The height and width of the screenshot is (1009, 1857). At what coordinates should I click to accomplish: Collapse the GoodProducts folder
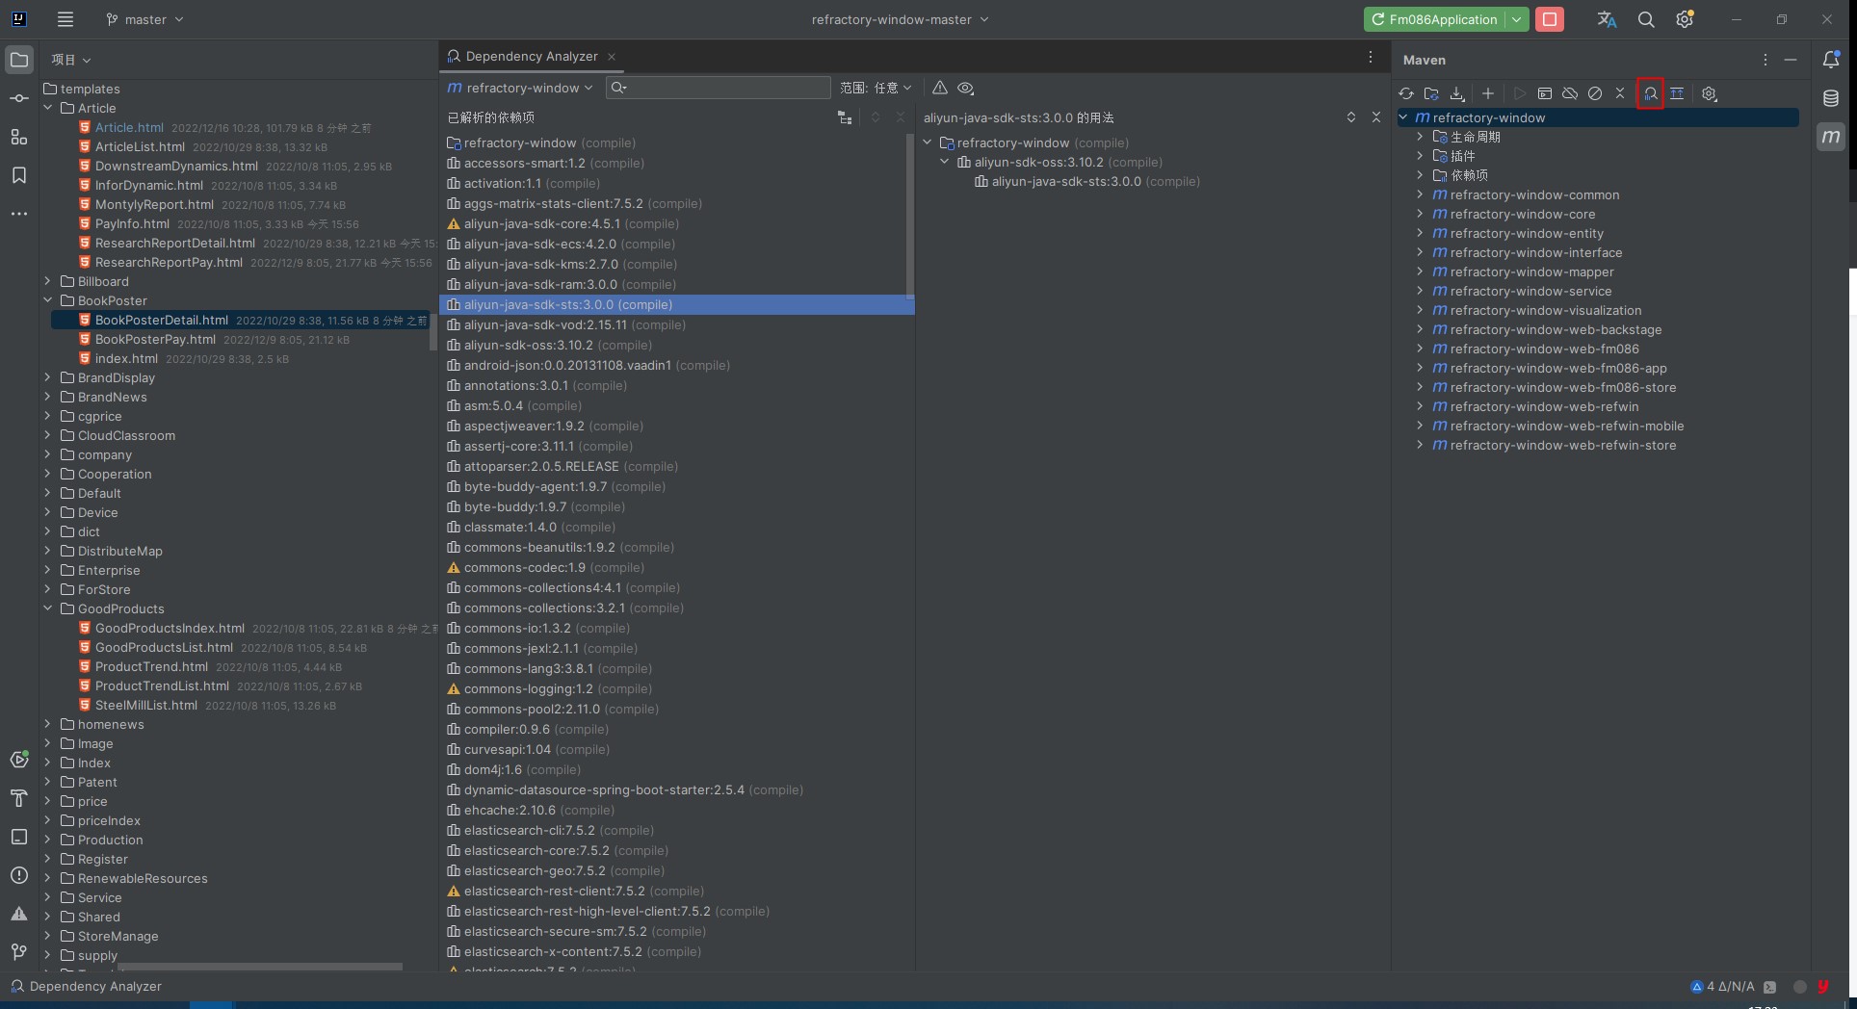point(47,608)
